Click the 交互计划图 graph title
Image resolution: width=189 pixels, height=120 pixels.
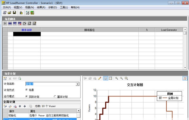(135, 85)
